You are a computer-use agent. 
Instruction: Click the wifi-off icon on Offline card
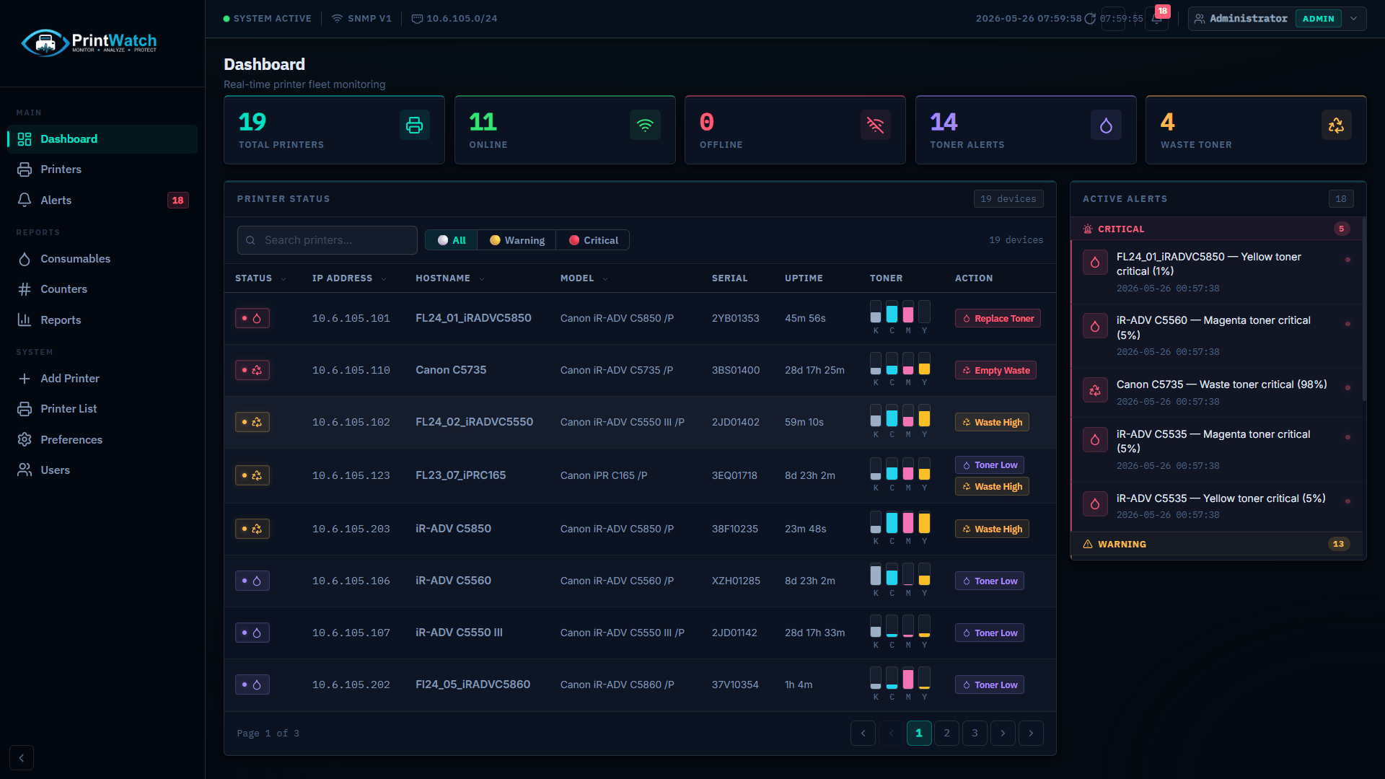click(876, 126)
